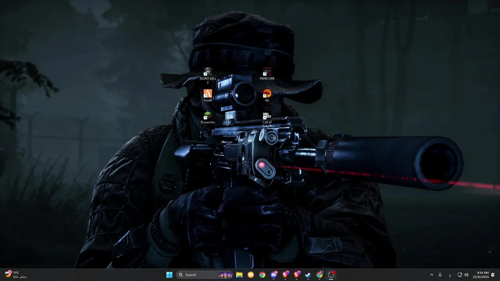Open the weather widget showing 11°C
Screen dimensions: 500x281
point(16,275)
